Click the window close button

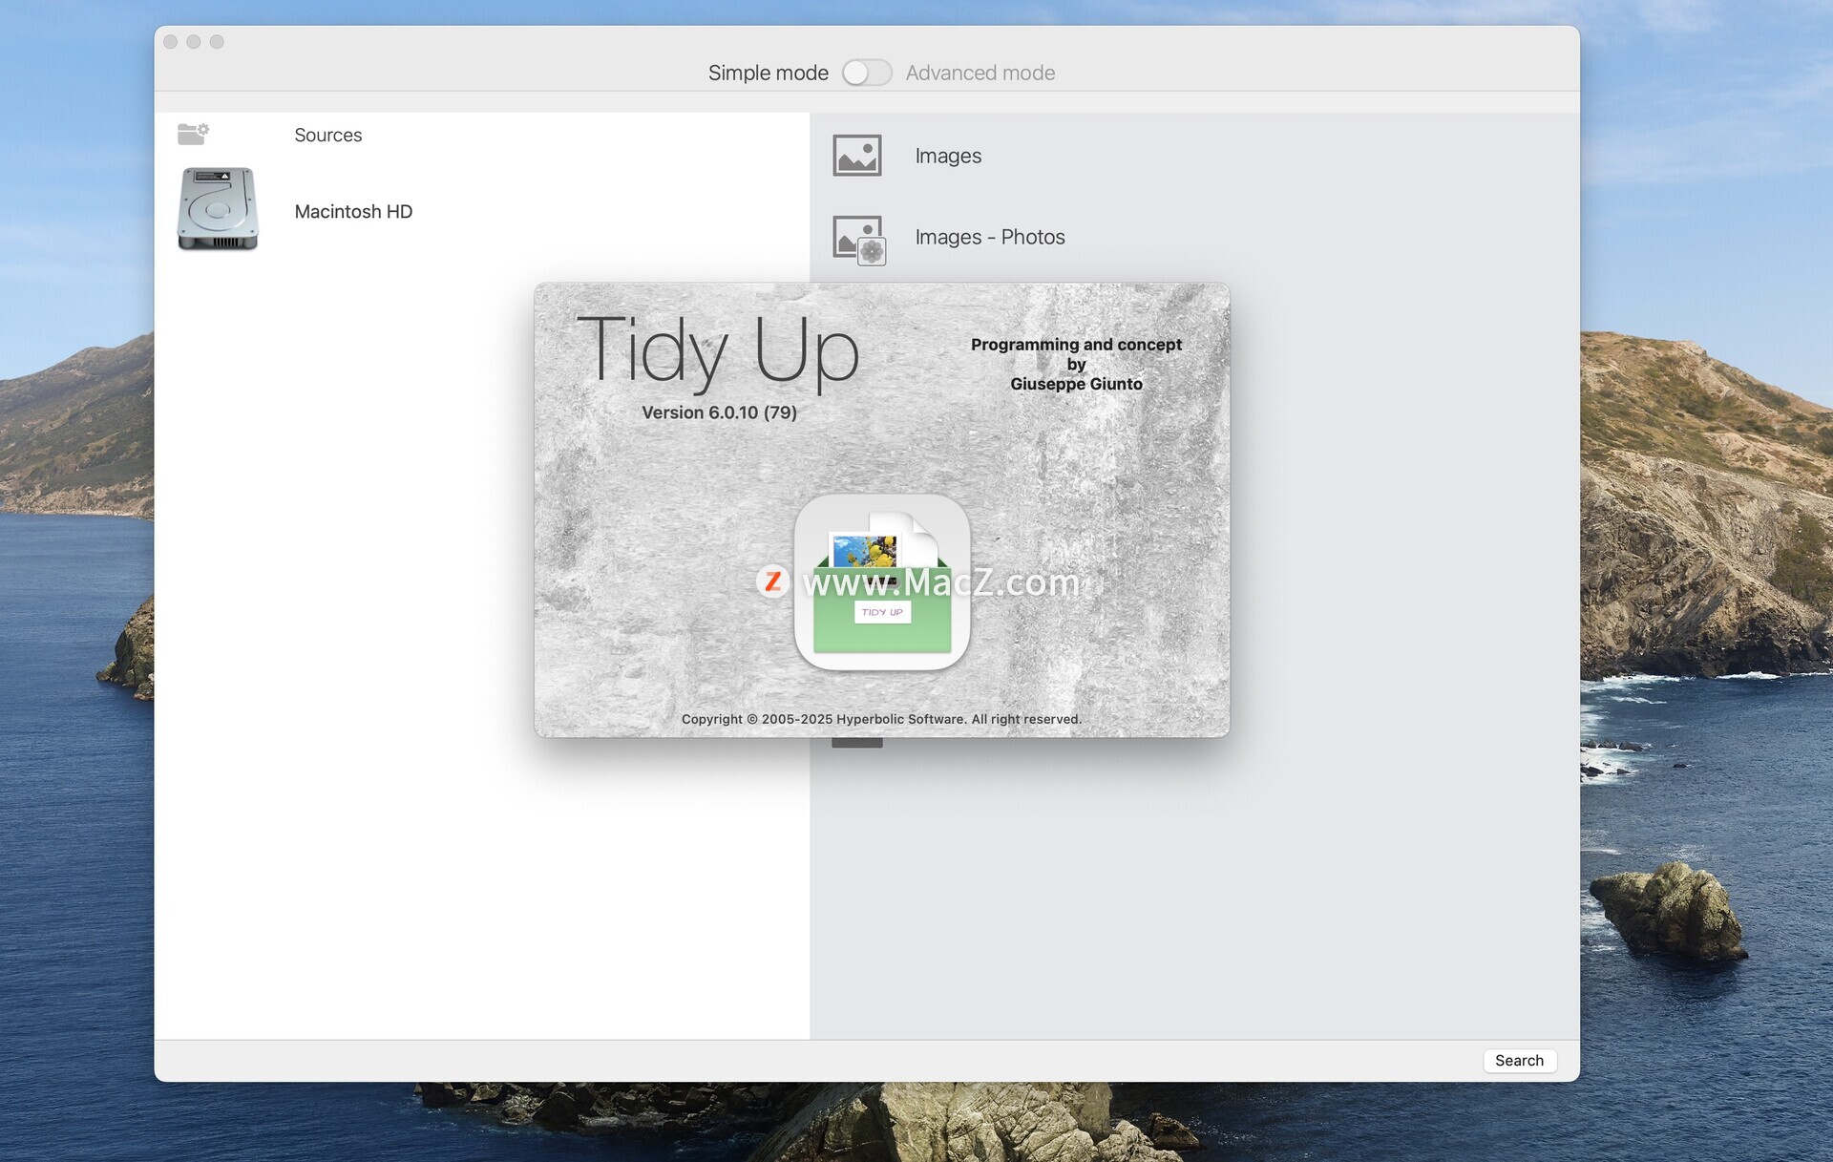[x=171, y=42]
